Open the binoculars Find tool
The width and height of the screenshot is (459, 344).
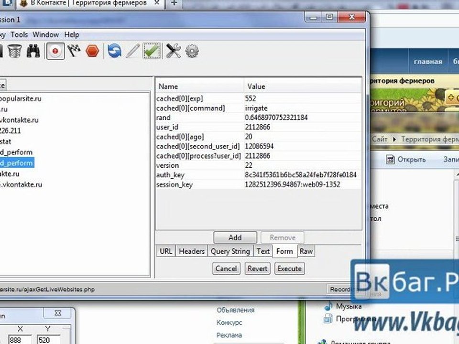(33, 51)
